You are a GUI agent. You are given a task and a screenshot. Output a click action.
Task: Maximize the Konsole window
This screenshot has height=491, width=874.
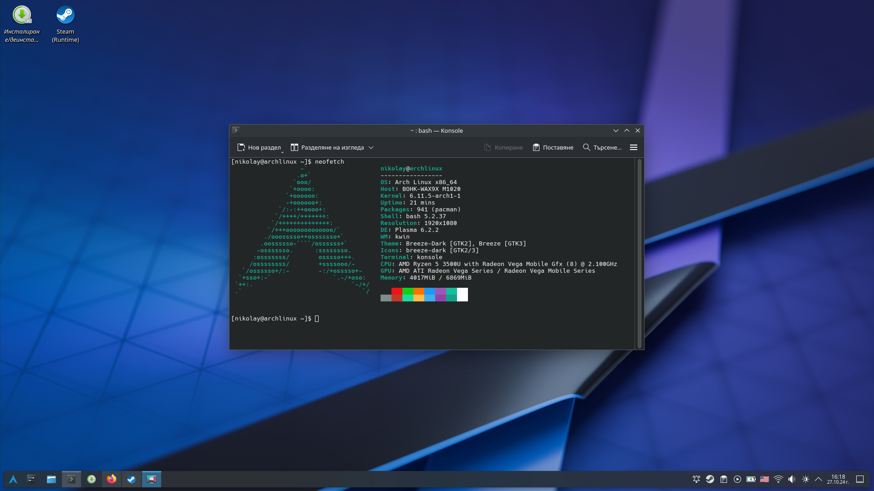[x=627, y=130]
